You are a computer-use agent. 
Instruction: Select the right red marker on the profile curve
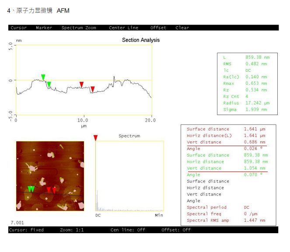92,89
